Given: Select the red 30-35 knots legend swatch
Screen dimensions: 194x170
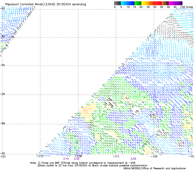Looking at the screenshot, I should tap(158, 3).
